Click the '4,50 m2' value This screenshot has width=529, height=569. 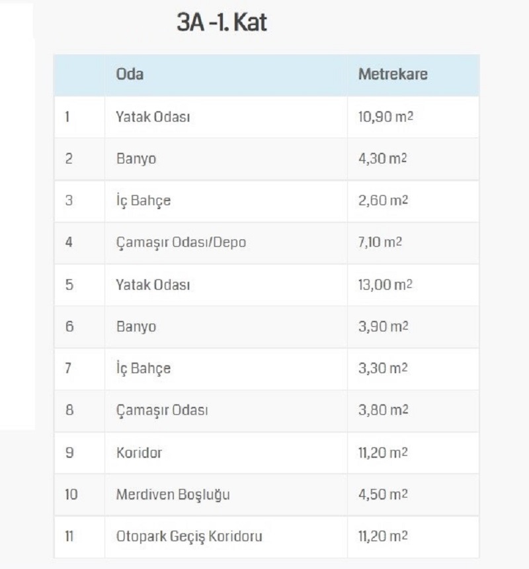(383, 494)
